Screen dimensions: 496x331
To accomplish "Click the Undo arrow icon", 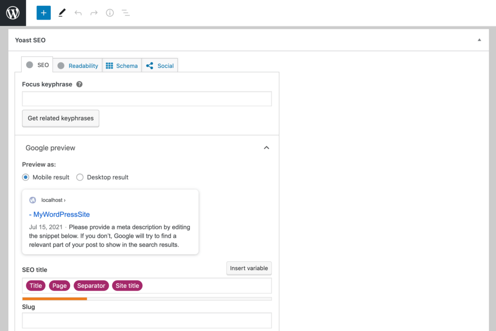I will click(x=78, y=13).
